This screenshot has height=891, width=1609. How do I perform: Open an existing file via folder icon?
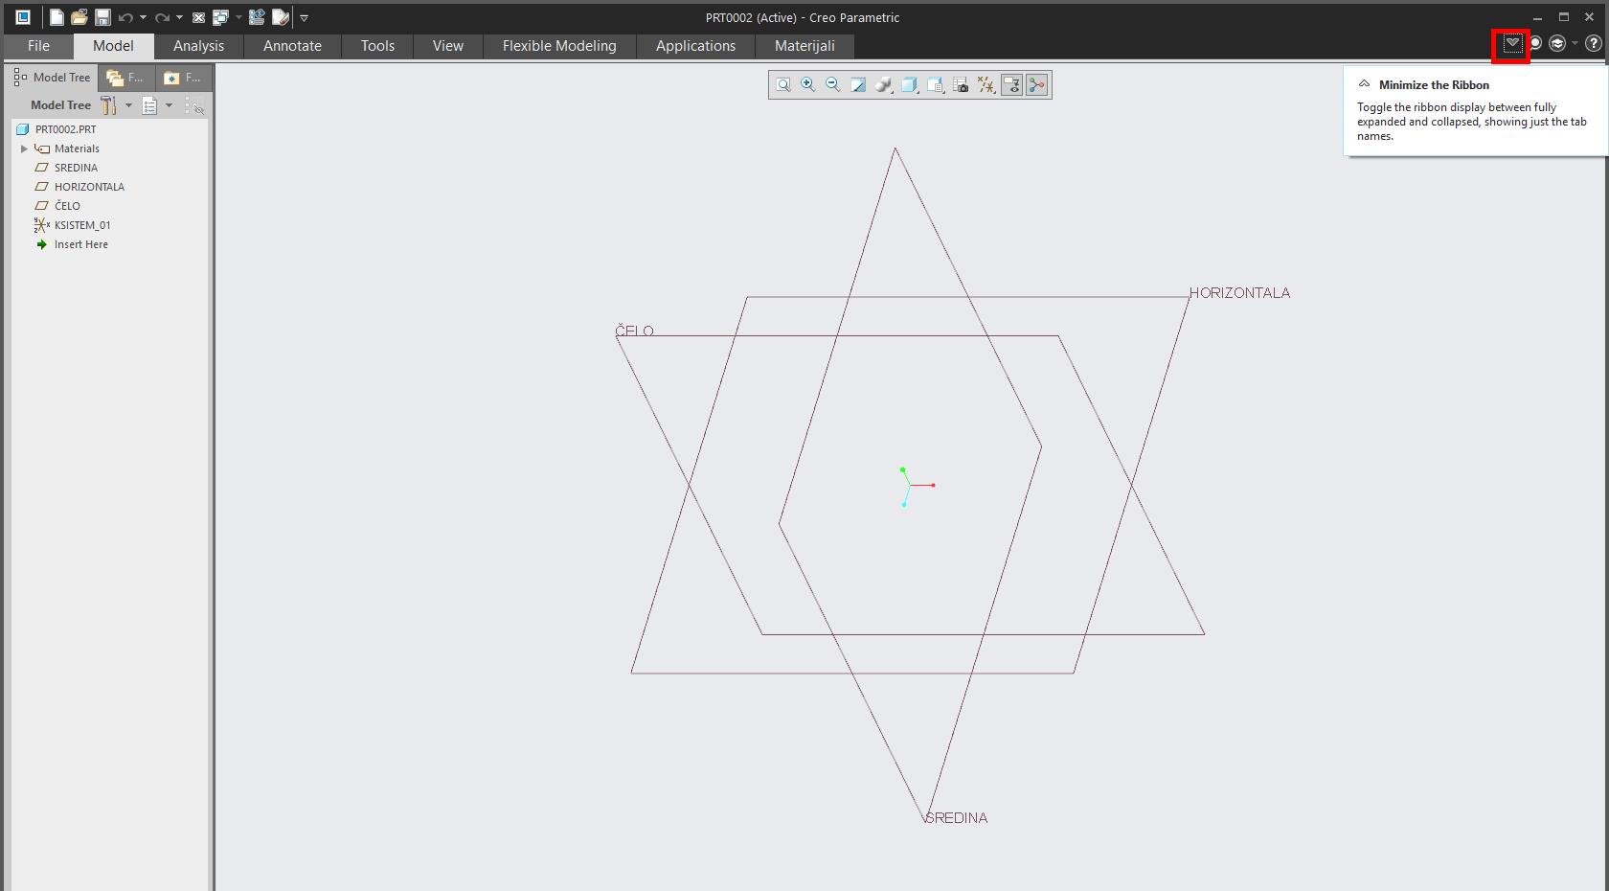[x=79, y=17]
